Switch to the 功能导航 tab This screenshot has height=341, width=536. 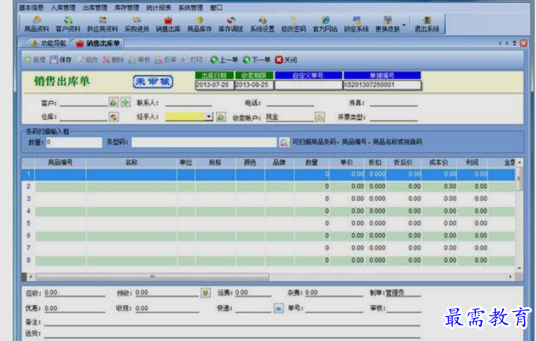point(50,43)
